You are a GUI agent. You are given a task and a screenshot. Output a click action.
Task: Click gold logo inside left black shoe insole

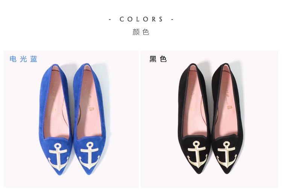tap(191, 96)
